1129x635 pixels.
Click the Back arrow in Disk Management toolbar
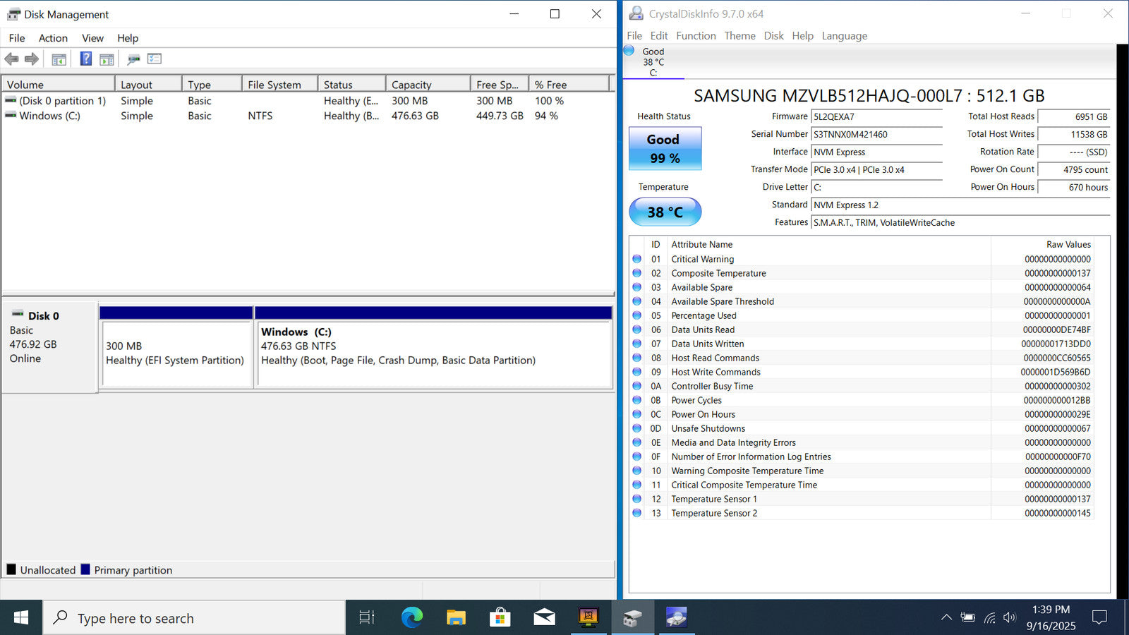[x=11, y=59]
